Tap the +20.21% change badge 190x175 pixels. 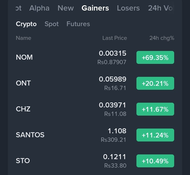pos(155,83)
